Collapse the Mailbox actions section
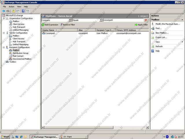185x139 pixels. pyautogui.click(x=182, y=20)
